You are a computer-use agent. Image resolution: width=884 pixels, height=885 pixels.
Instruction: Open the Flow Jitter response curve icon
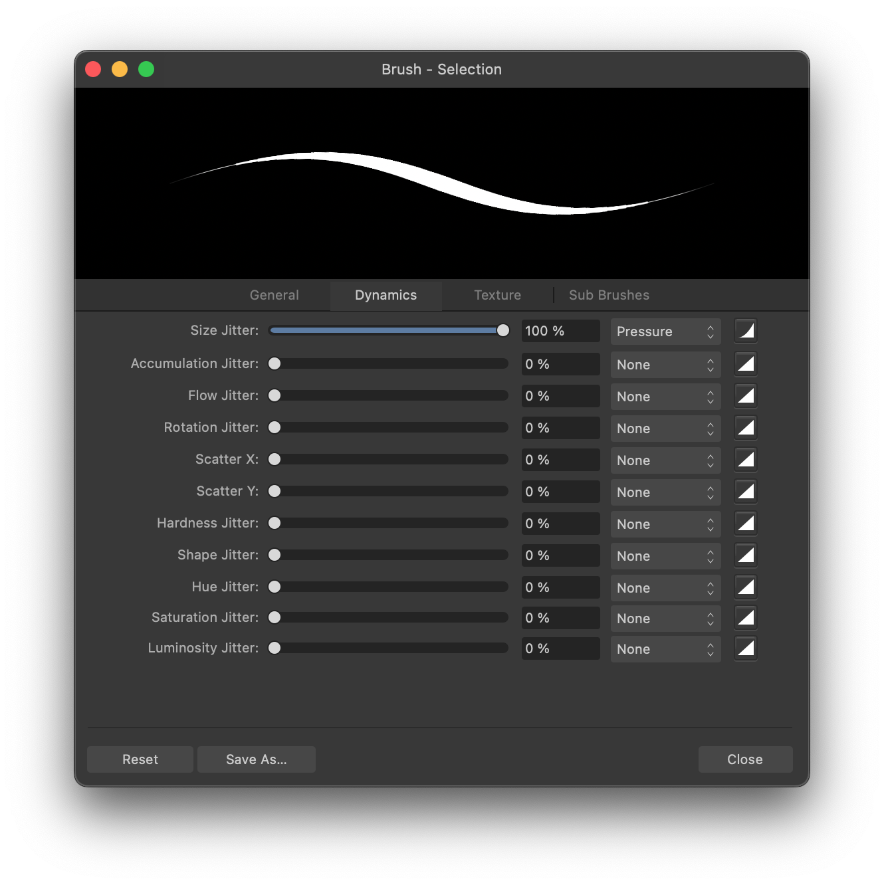click(746, 395)
